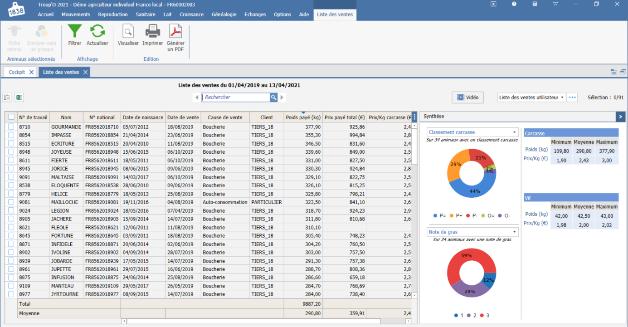Viewport: 628px width, 327px height.
Task: Close the Liste des ventes document tab
Action: coord(85,72)
